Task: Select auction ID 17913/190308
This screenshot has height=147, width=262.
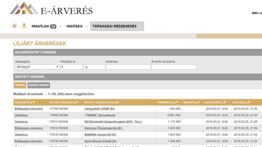Action: (x=59, y=128)
